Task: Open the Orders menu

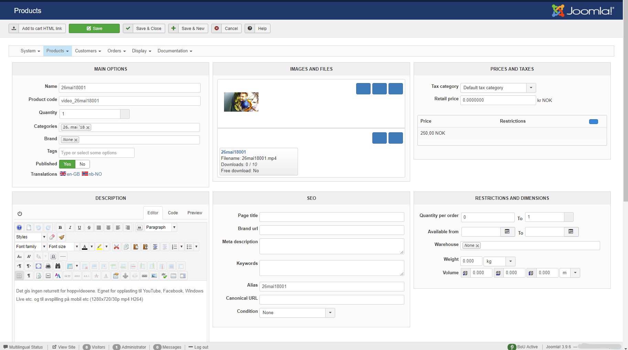Action: point(116,51)
